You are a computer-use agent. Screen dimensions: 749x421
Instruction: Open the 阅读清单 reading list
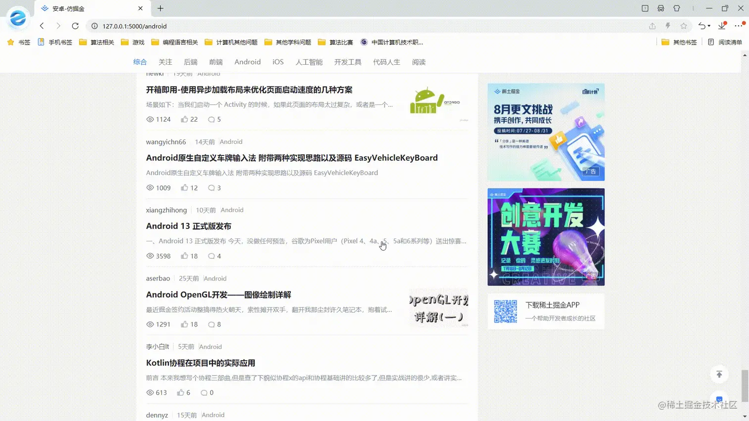pos(725,42)
